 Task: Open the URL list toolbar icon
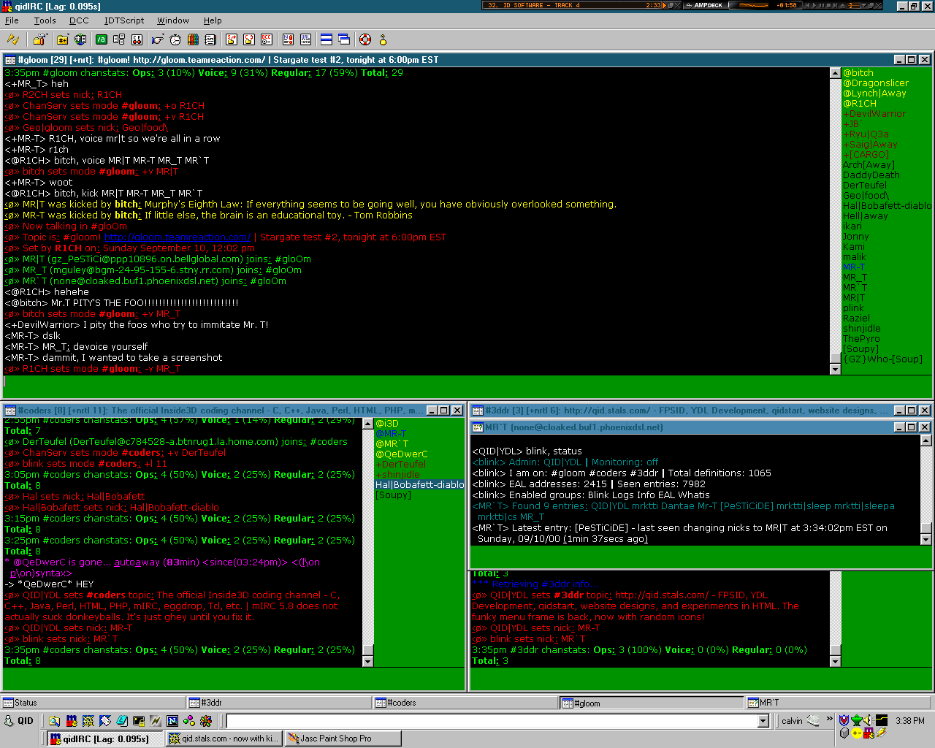(305, 39)
